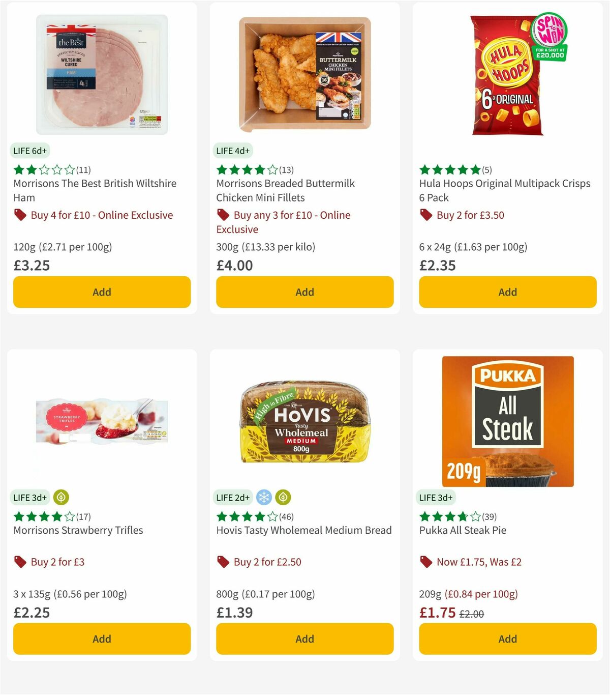Screen dimensions: 610x695
Task: Select the price tag icon on Pukka Pie offer
Action: 426,562
